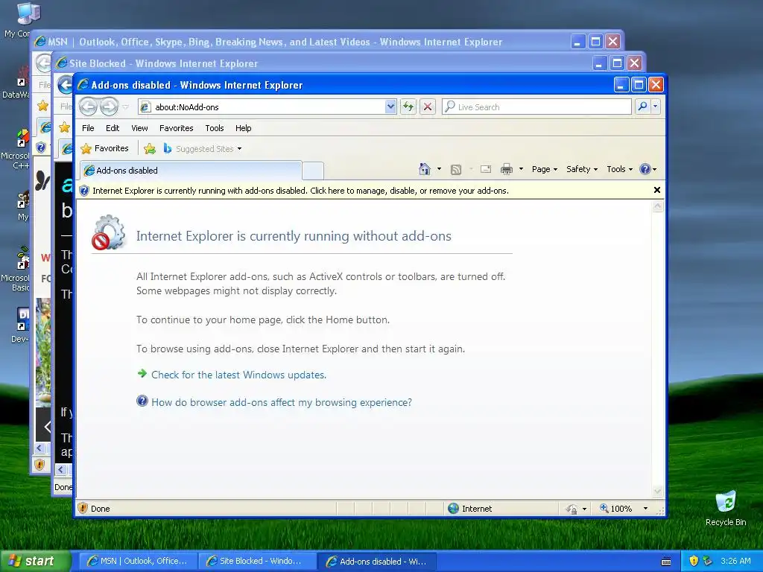This screenshot has width=763, height=572.
Task: Click the Print toolbar icon
Action: (507, 169)
